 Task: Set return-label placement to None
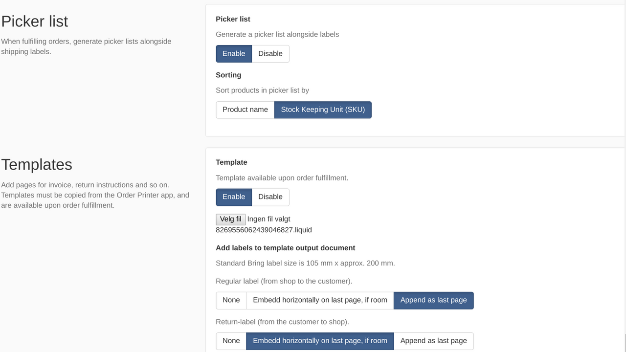[x=231, y=341]
